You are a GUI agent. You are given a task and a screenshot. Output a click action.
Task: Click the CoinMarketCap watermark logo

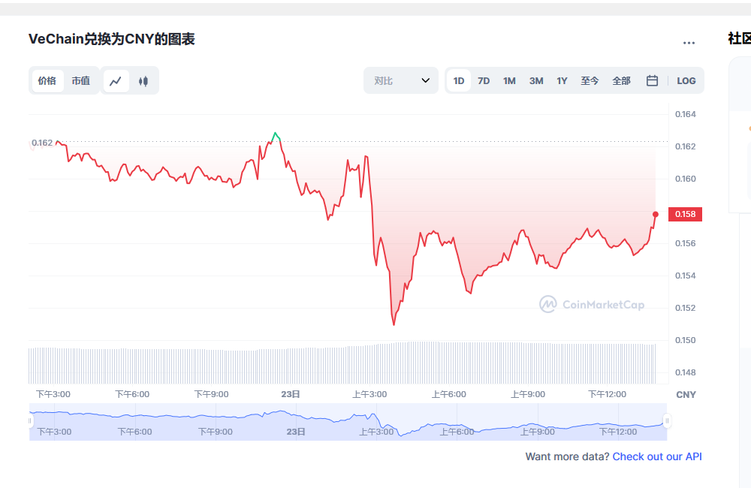pos(591,305)
